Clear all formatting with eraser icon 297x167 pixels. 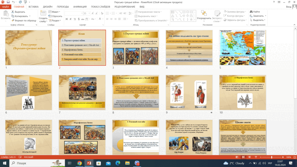click(102, 13)
